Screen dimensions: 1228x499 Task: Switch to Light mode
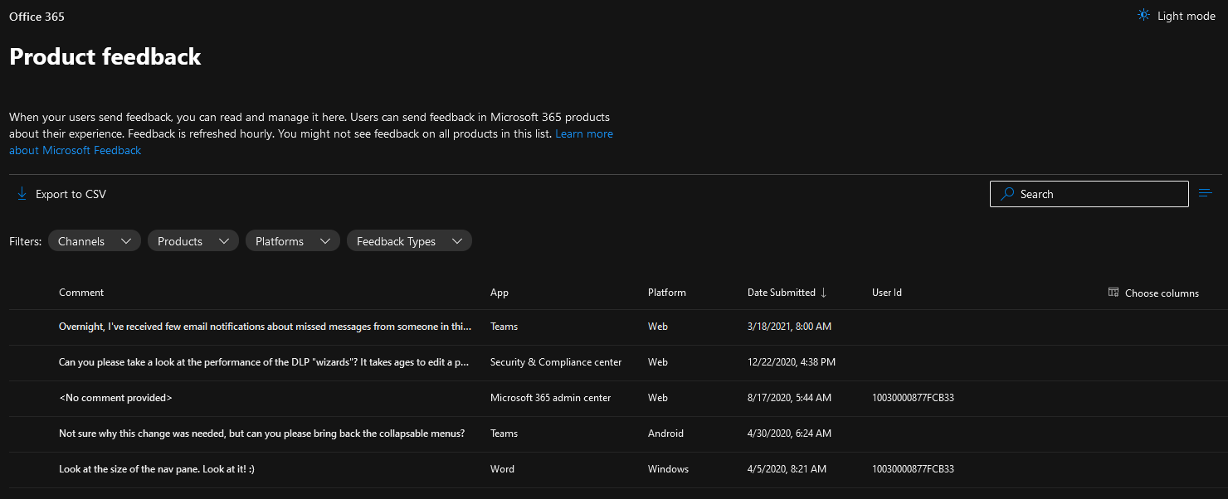point(1177,16)
